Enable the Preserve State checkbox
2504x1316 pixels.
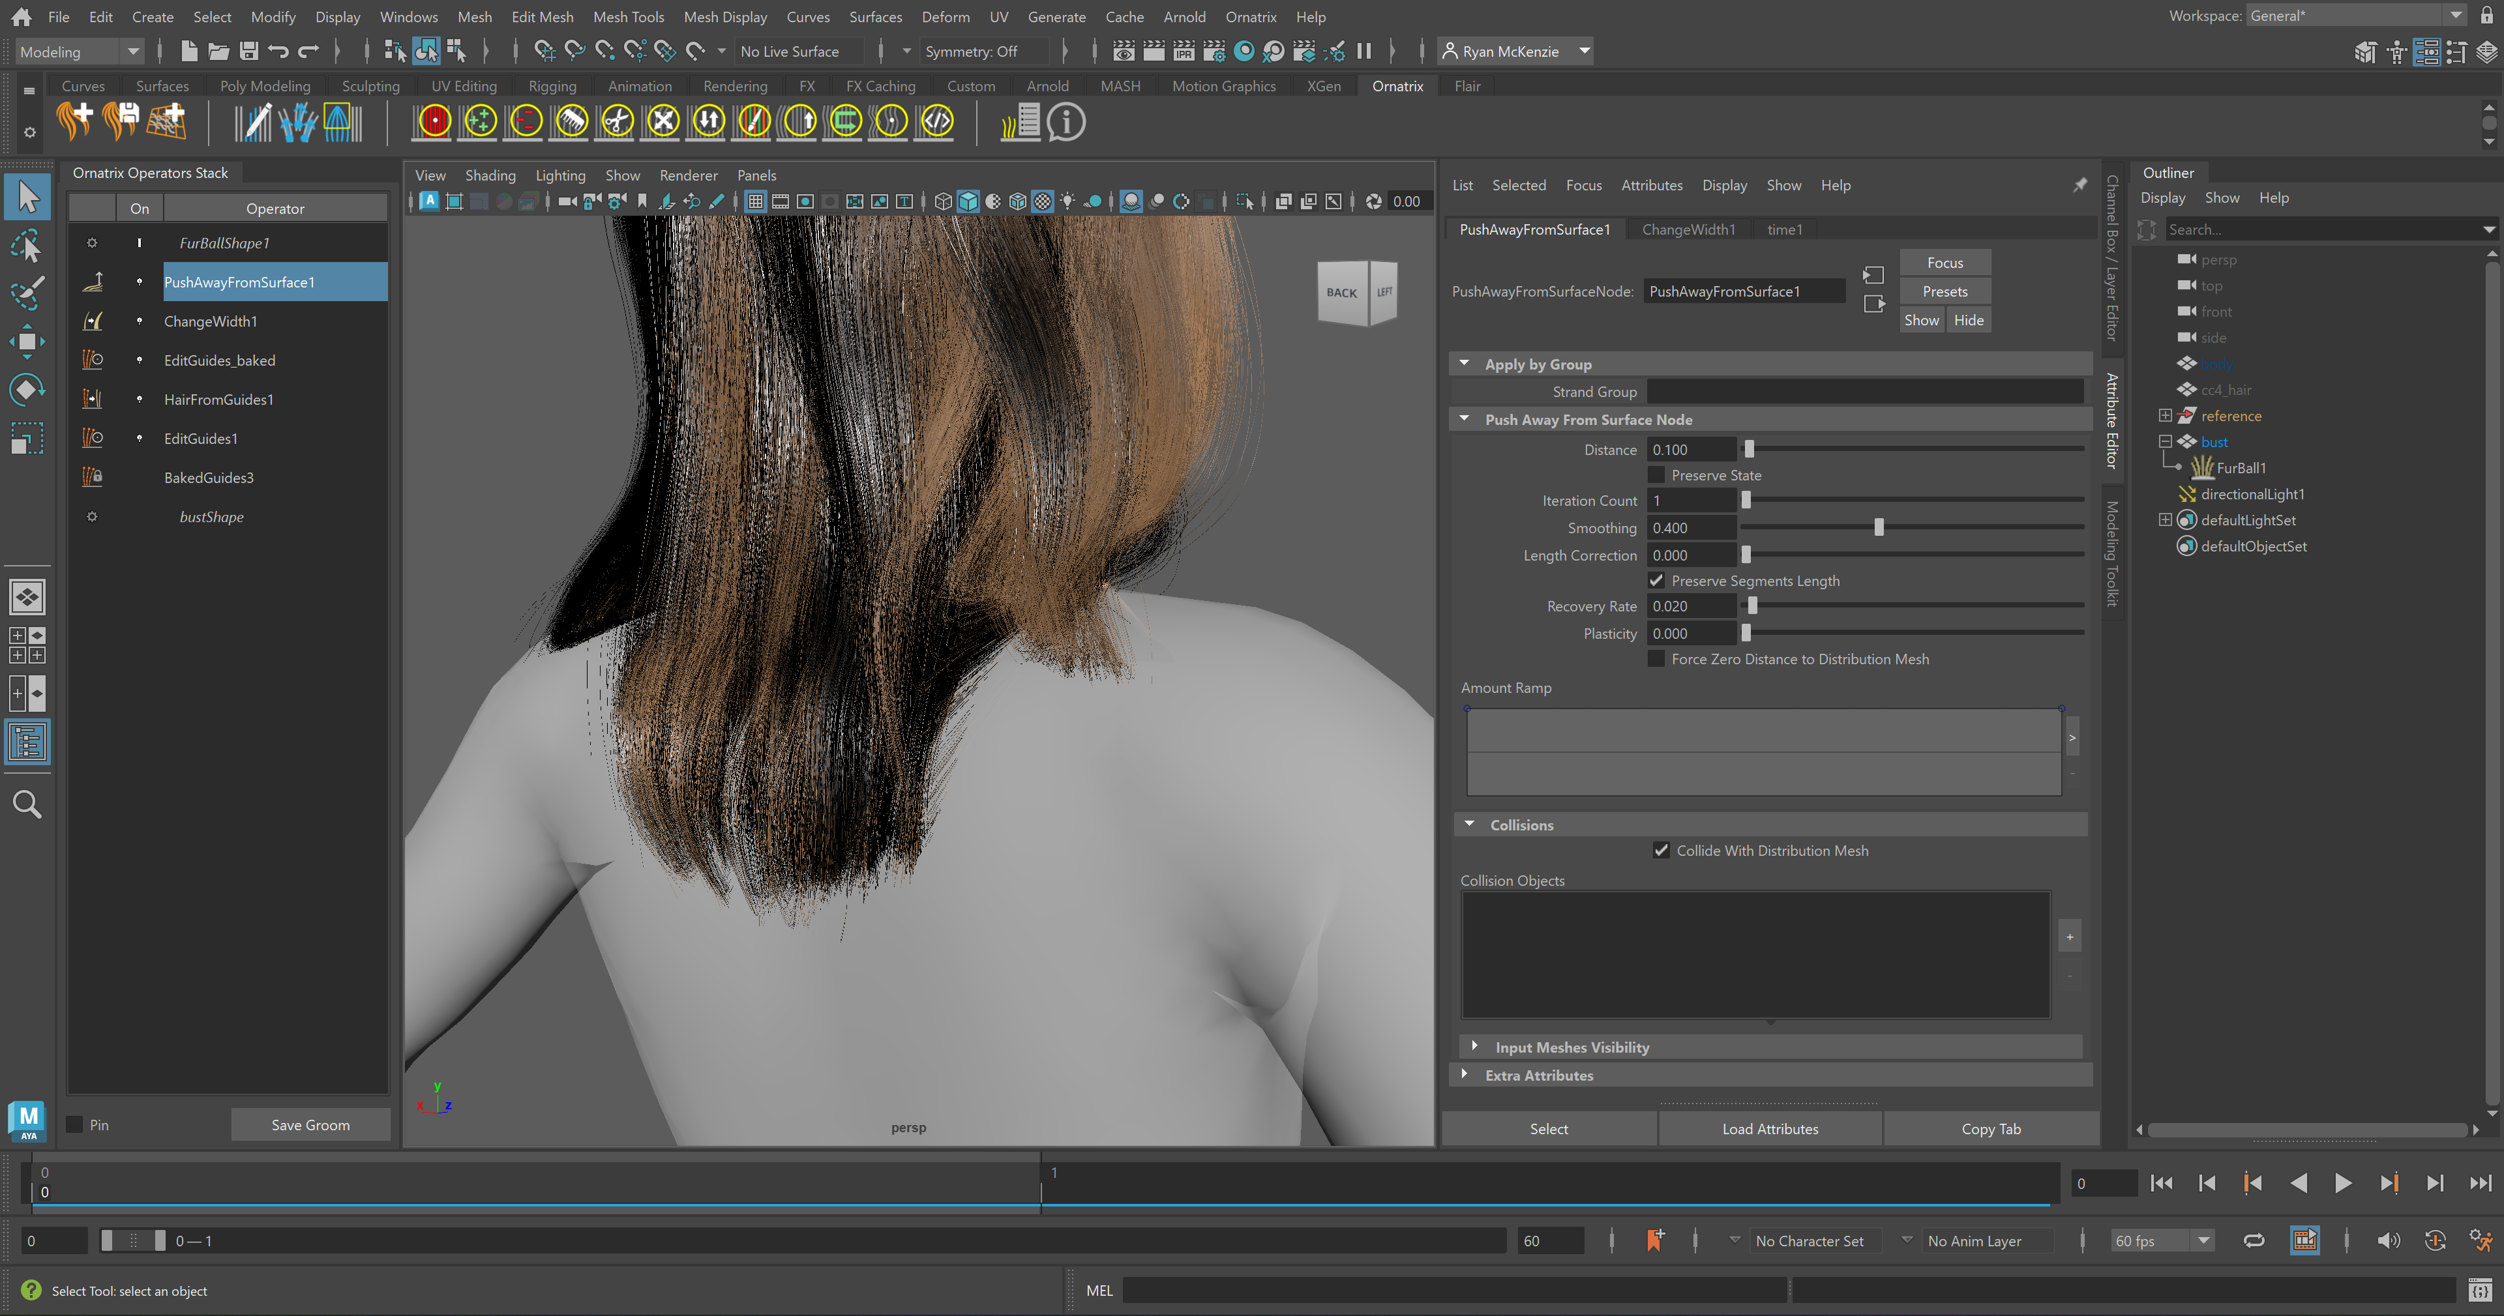[1656, 475]
